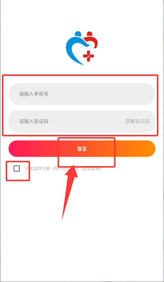Focus the 请输入验证码 code field
The height and width of the screenshot is (282, 164).
[67, 121]
